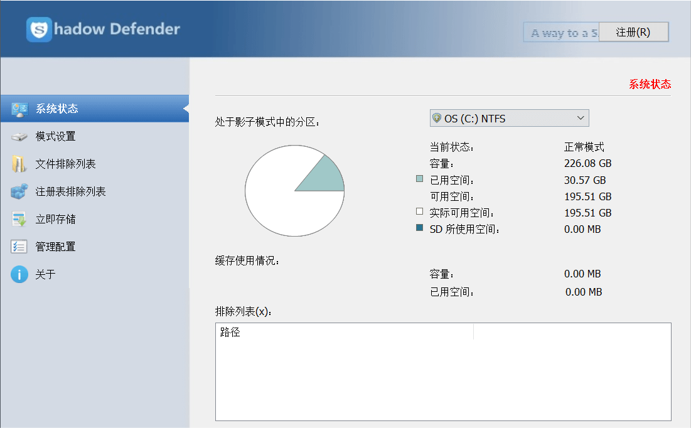
Task: Click the 注册表排除列表 cubes icon
Action: 19,191
